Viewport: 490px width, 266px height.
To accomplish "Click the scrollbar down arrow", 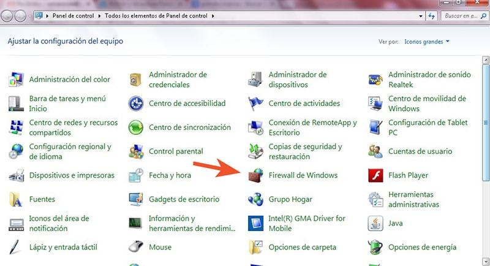I will click(486, 261).
